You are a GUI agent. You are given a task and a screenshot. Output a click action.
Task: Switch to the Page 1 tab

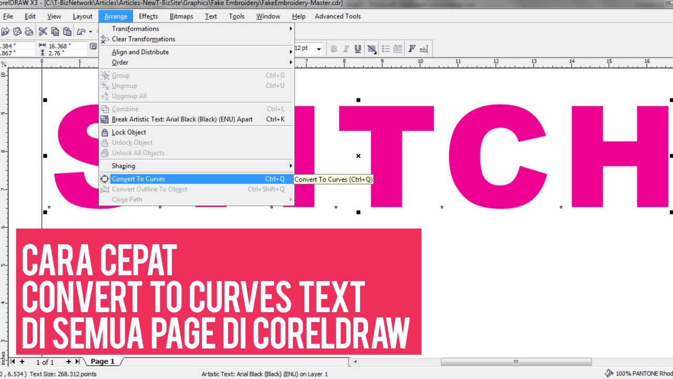103,361
